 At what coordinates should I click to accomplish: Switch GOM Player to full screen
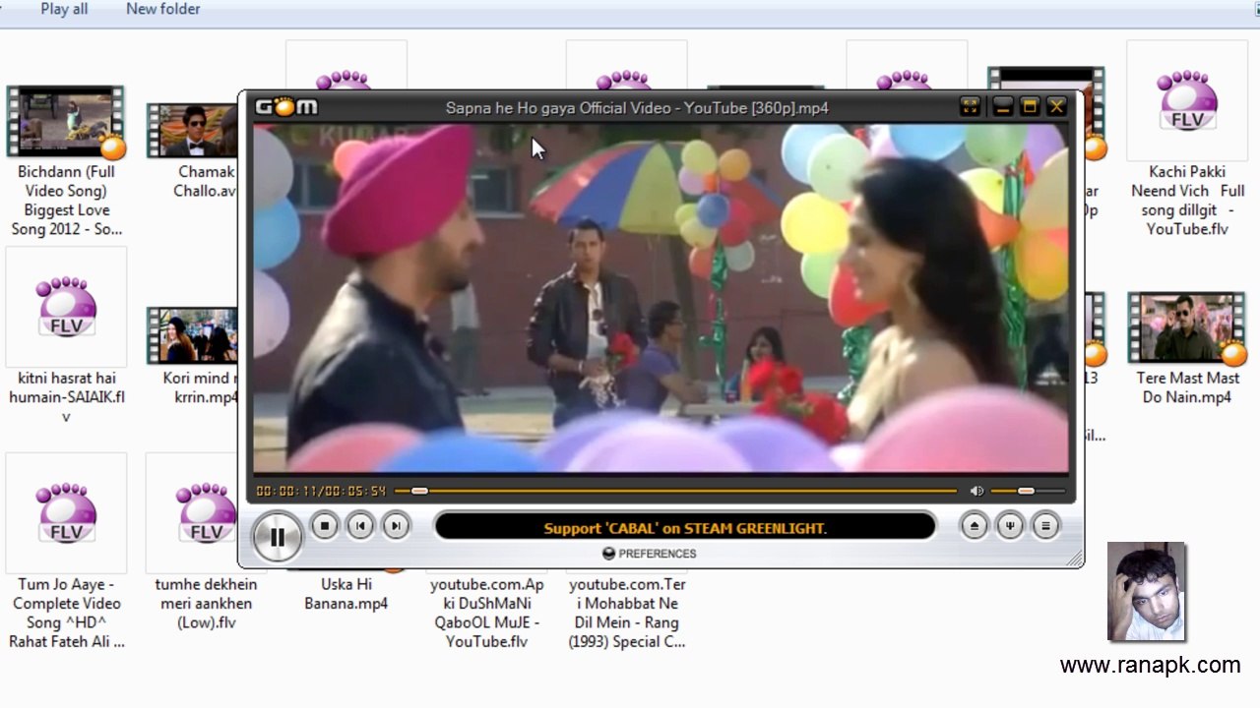tap(970, 107)
